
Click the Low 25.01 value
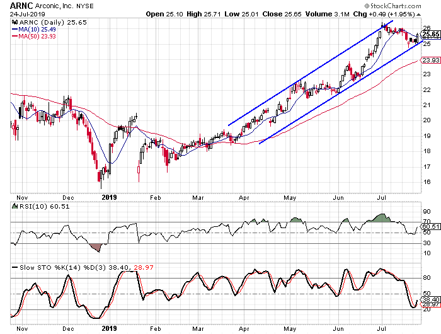(241, 14)
